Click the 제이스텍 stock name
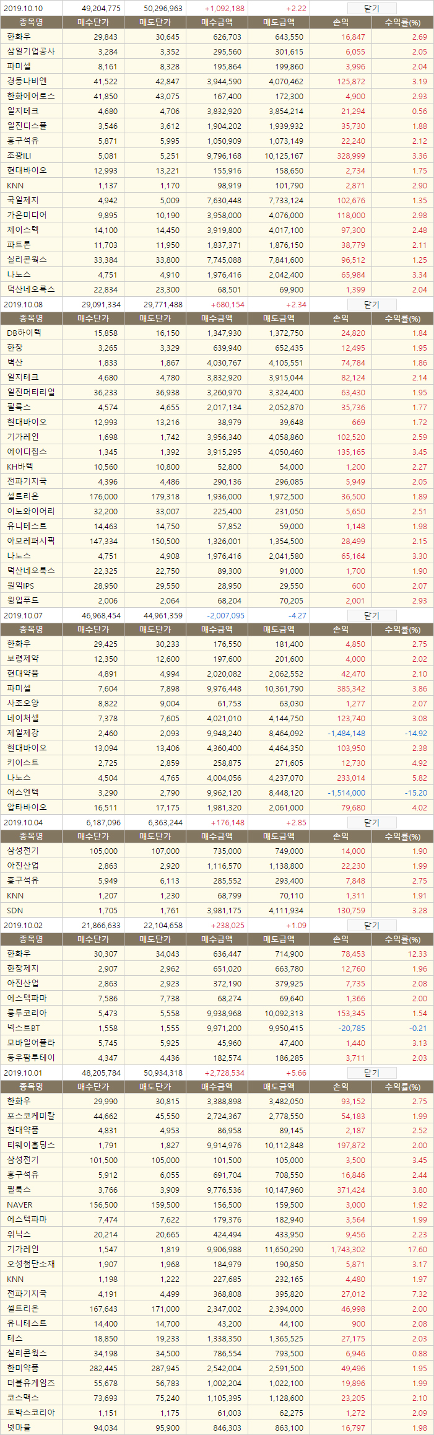 (22, 230)
